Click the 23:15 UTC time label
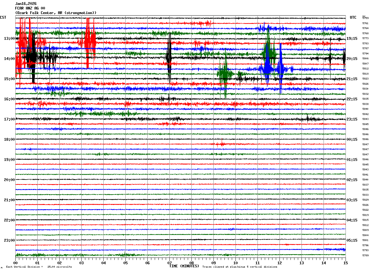This screenshot has height=271, width=370. click(352, 119)
